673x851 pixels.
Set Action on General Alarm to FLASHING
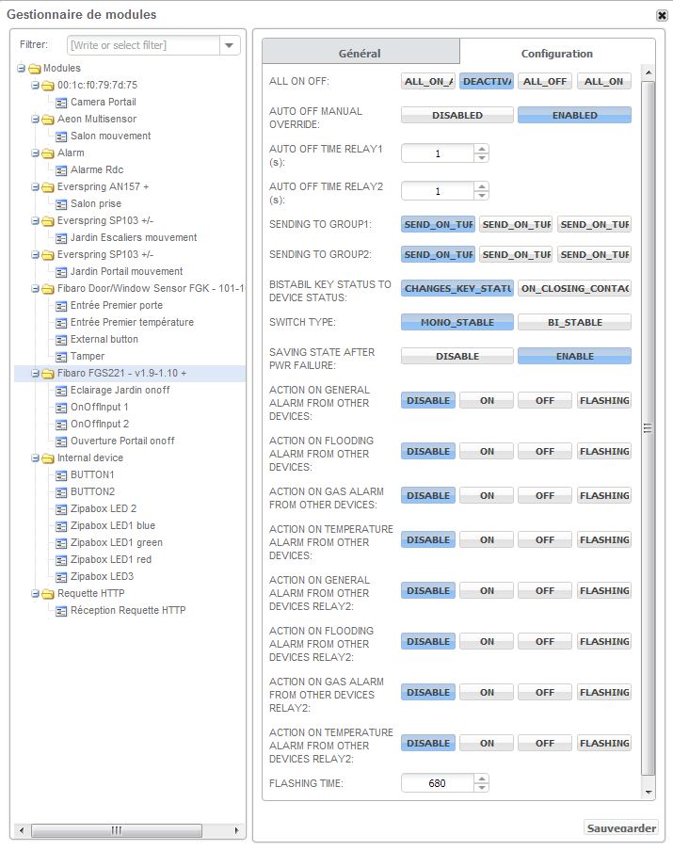[603, 400]
